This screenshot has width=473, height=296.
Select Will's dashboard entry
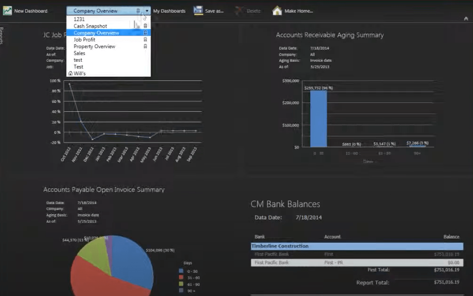tap(108, 74)
